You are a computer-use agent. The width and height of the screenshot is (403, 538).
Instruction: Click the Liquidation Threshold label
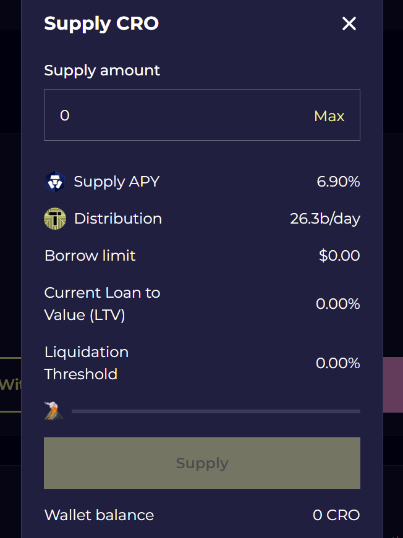[87, 363]
